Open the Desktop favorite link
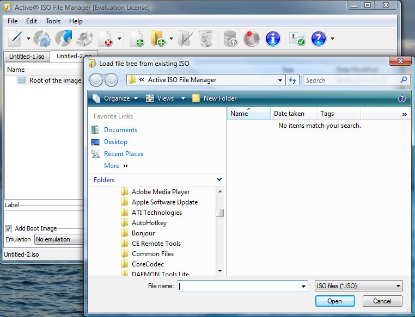The image size is (415, 317). click(115, 142)
